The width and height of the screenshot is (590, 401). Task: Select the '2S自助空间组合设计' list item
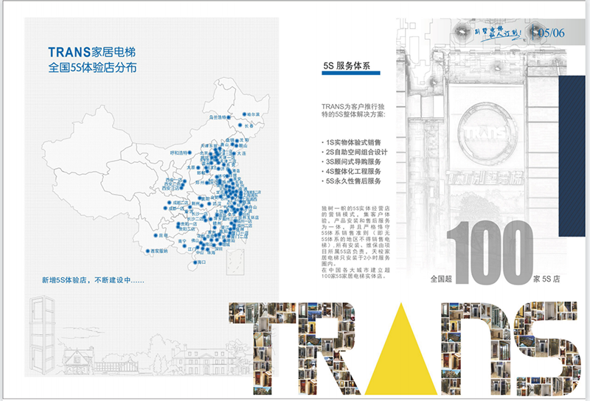pyautogui.click(x=356, y=152)
